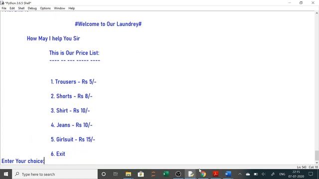Open Adobe Acrobat from the taskbar
This screenshot has height=179, width=319.
[x=216, y=174]
